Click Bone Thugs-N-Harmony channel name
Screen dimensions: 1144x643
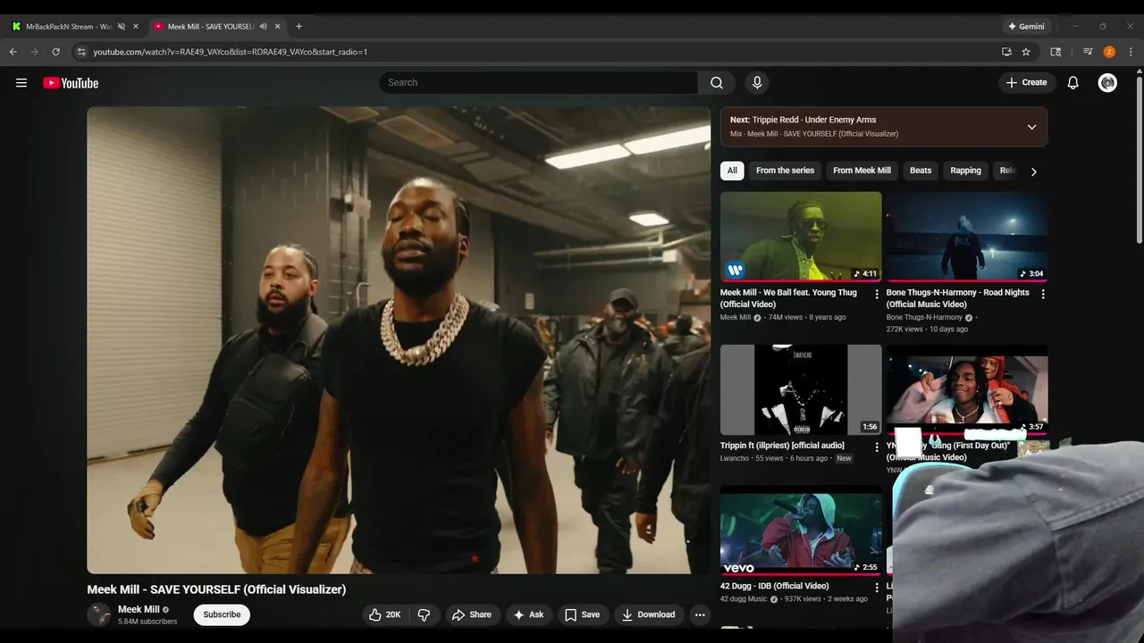924,317
